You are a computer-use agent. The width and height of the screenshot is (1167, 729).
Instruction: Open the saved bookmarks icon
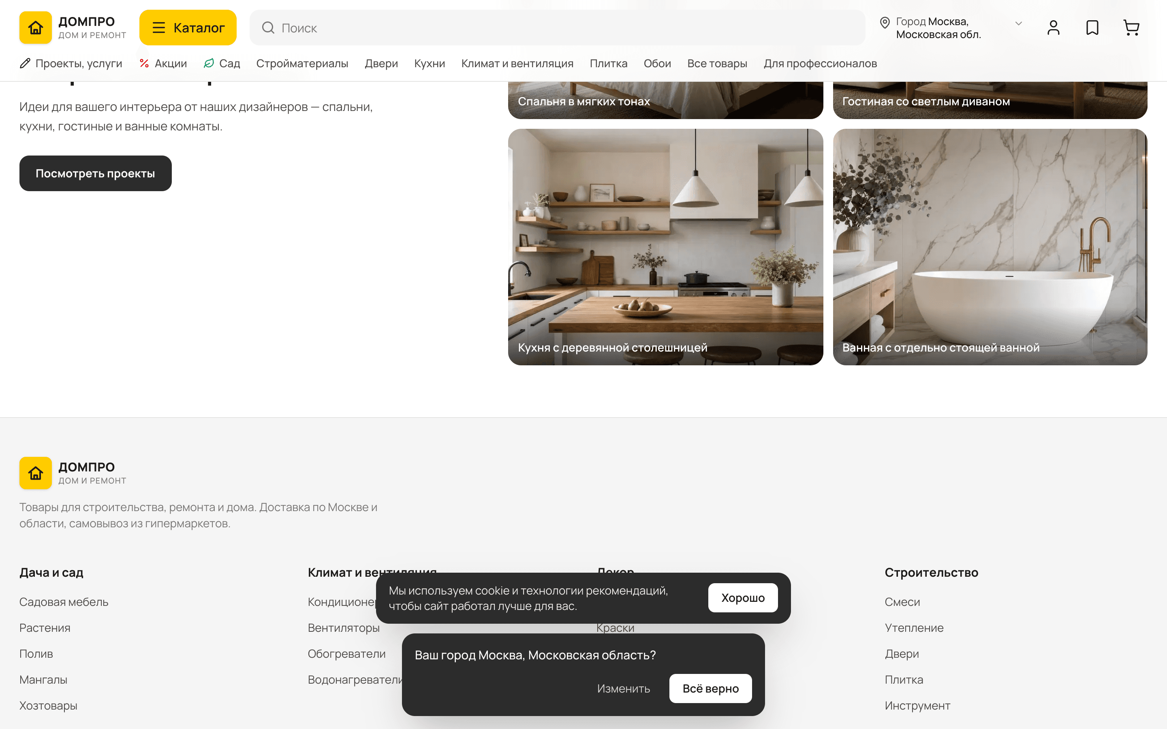coord(1092,28)
